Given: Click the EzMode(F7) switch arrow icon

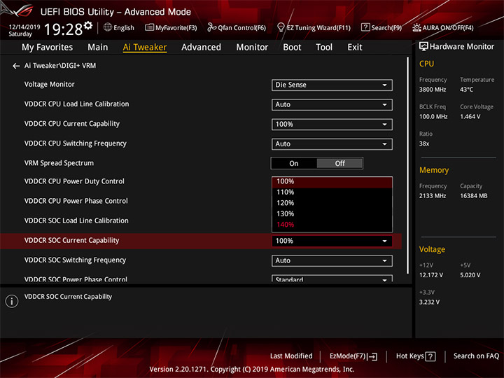Looking at the screenshot, I should pos(372,356).
